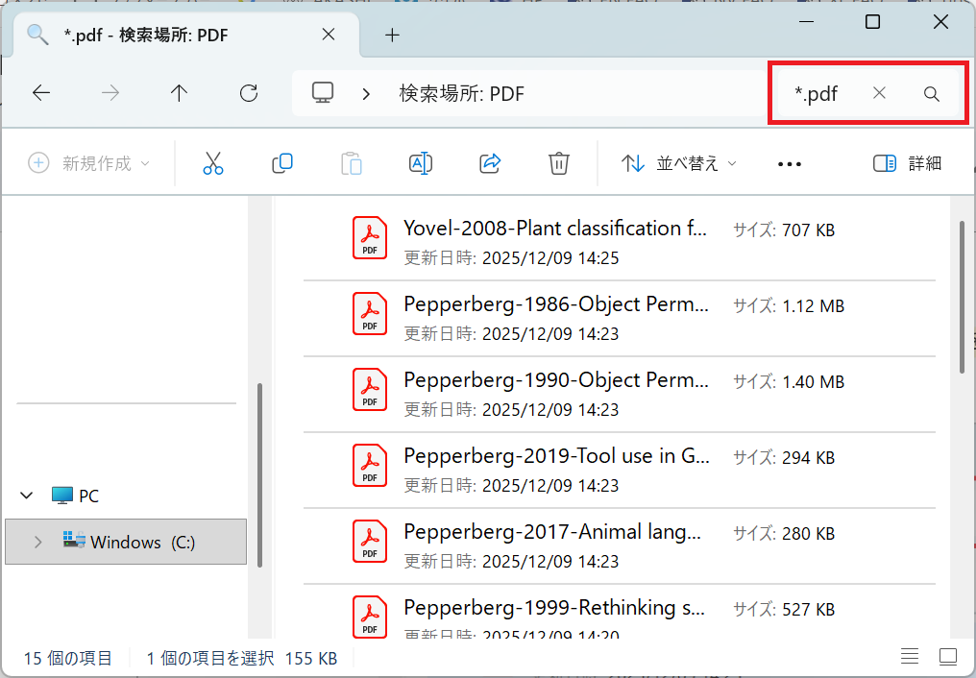Open the three-dots more options menu
Viewport: 976px width, 678px height.
789,164
